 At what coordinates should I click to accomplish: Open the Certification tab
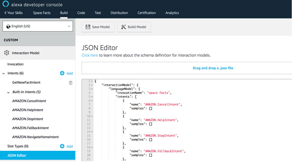coord(147,13)
